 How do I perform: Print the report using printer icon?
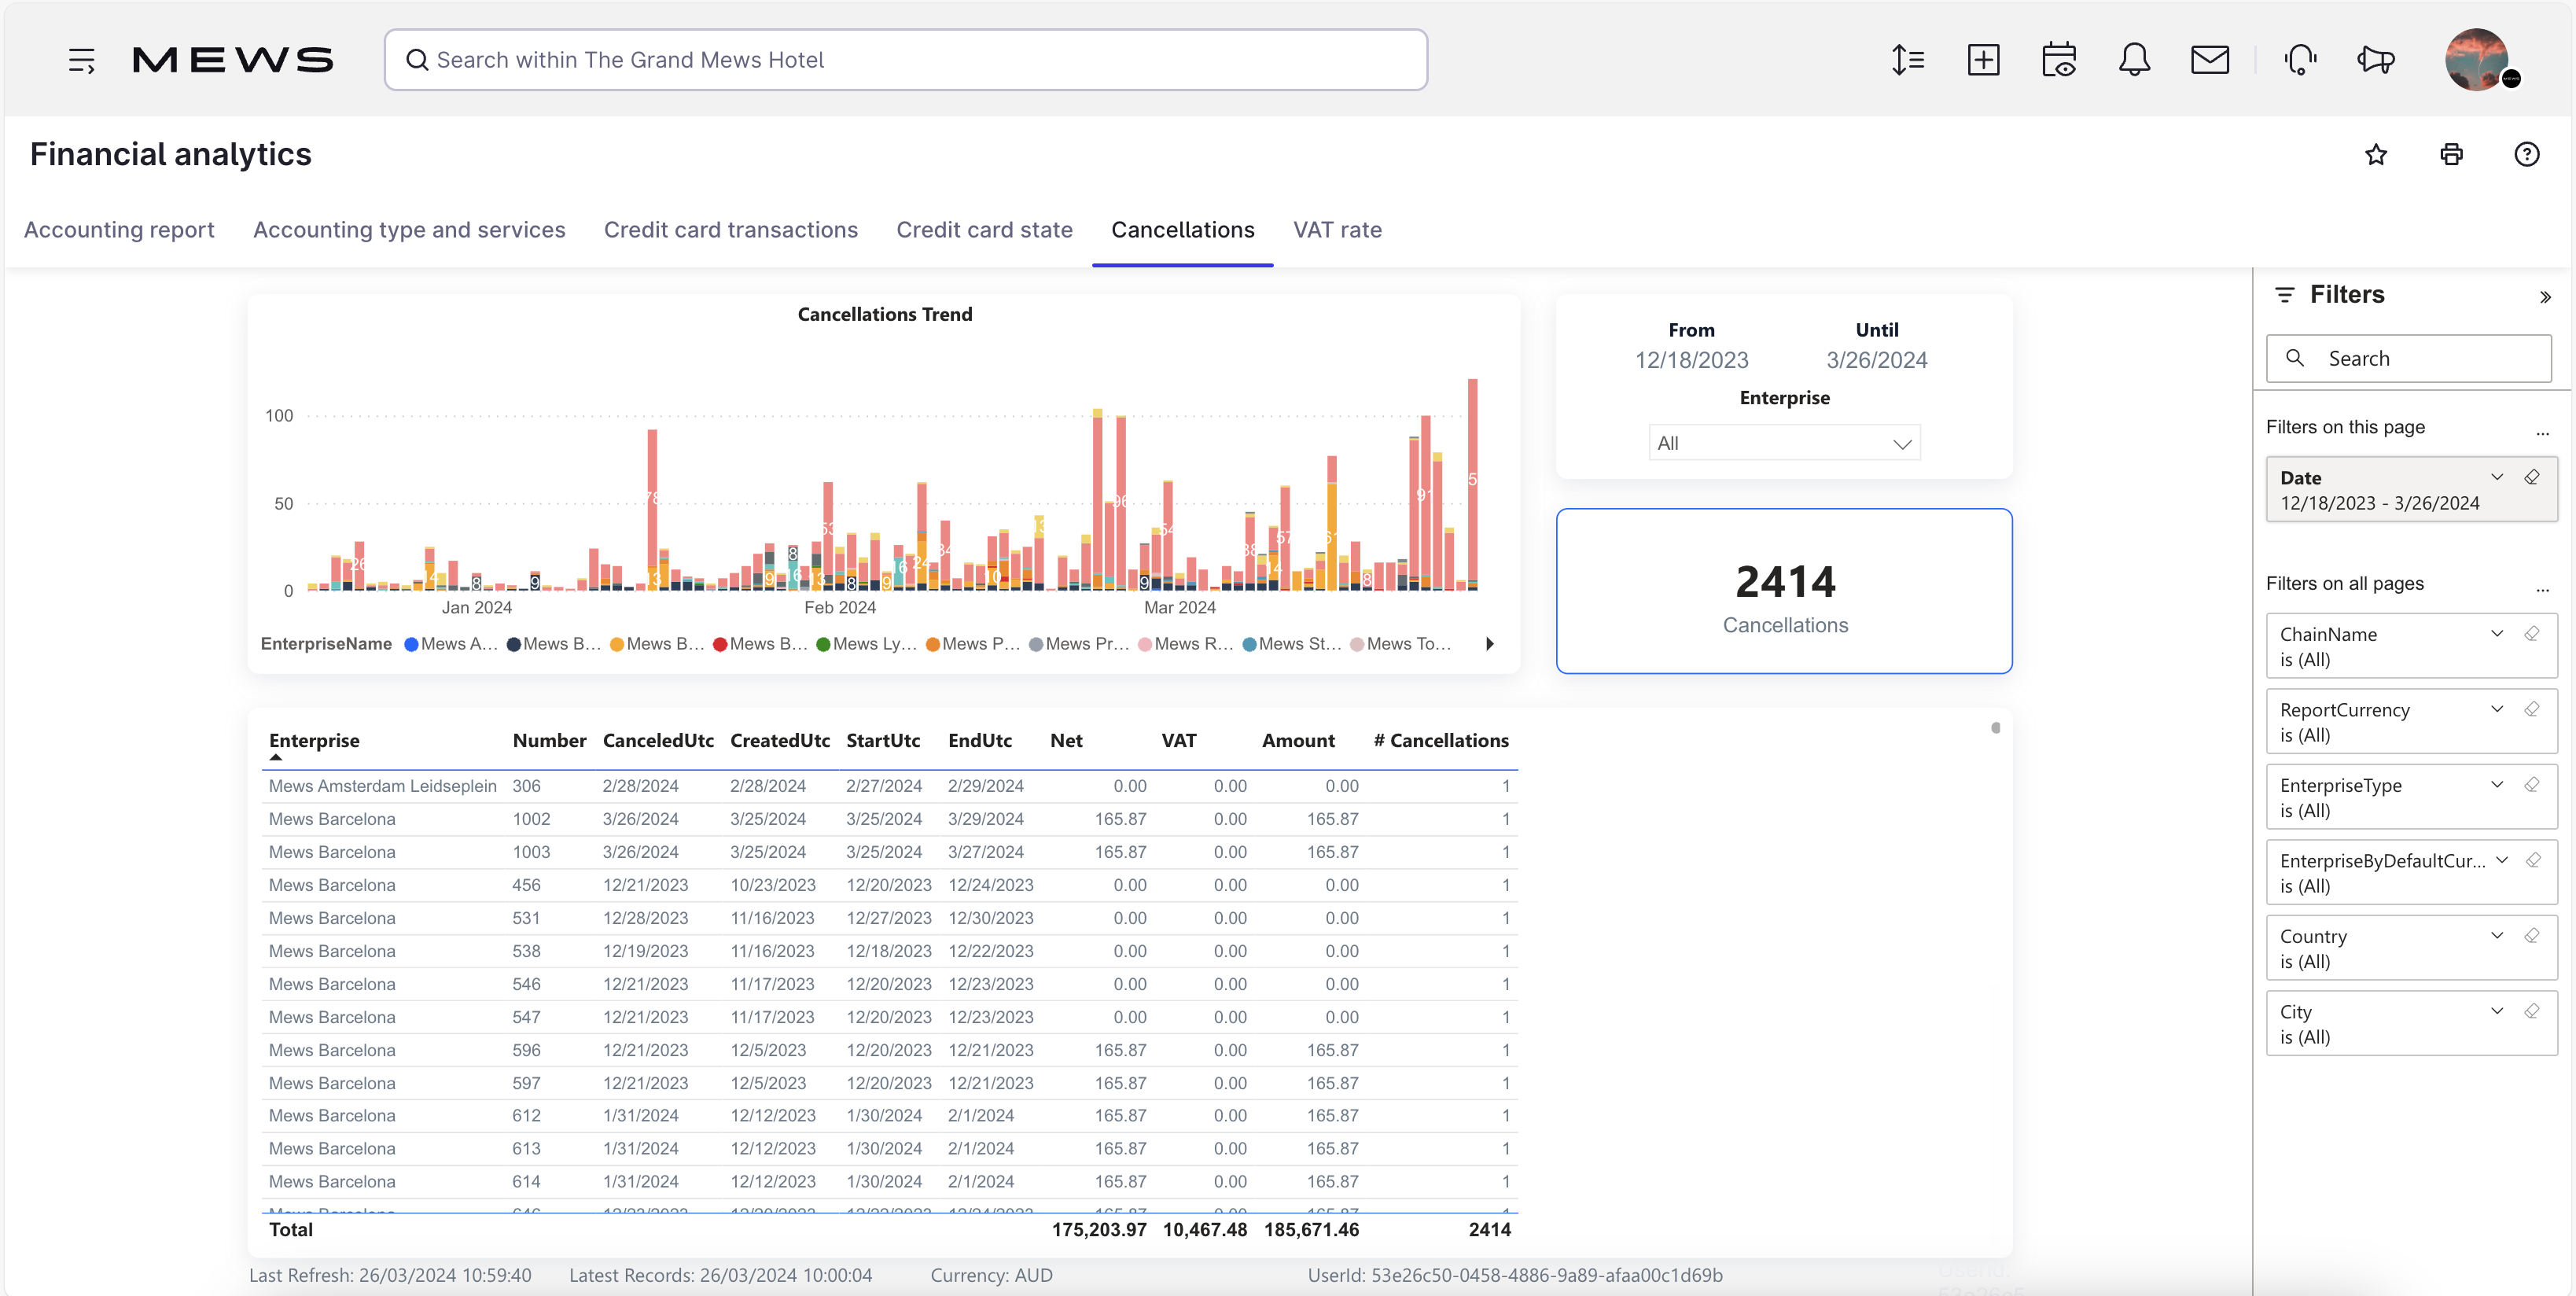click(2451, 154)
